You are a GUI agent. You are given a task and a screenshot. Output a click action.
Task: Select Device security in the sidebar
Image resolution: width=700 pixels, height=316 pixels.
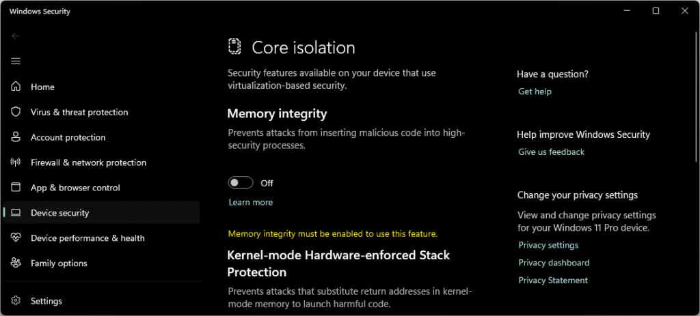point(101,212)
